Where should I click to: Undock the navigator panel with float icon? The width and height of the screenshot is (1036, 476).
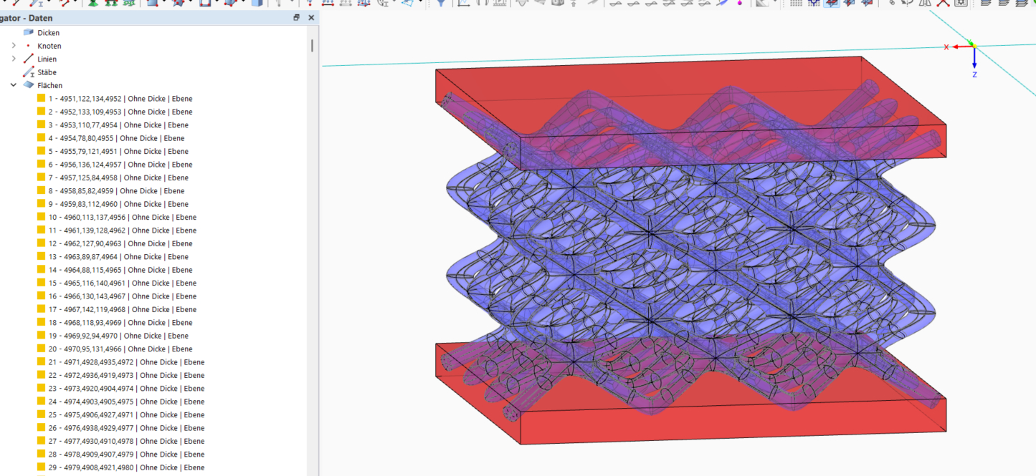tap(297, 18)
